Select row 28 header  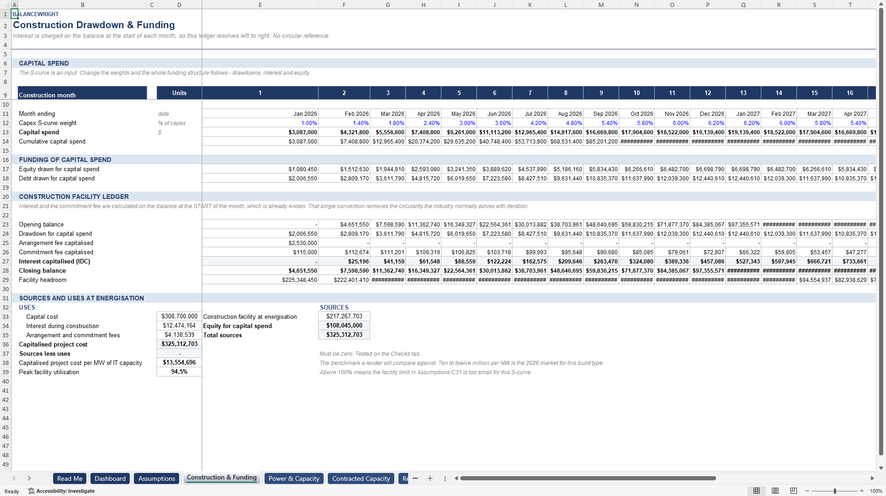pyautogui.click(x=6, y=271)
